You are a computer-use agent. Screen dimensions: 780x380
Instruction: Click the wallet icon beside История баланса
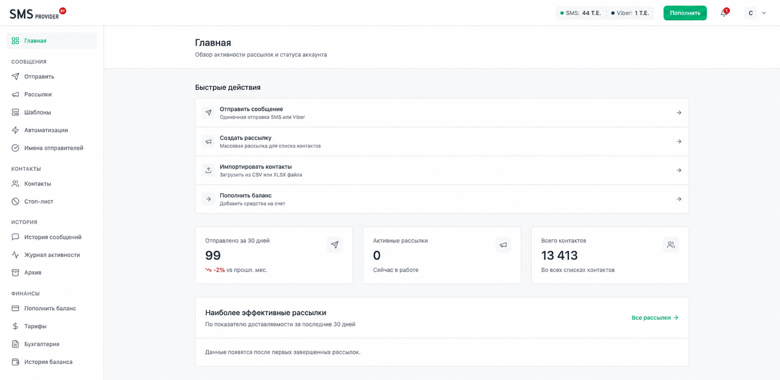point(16,362)
